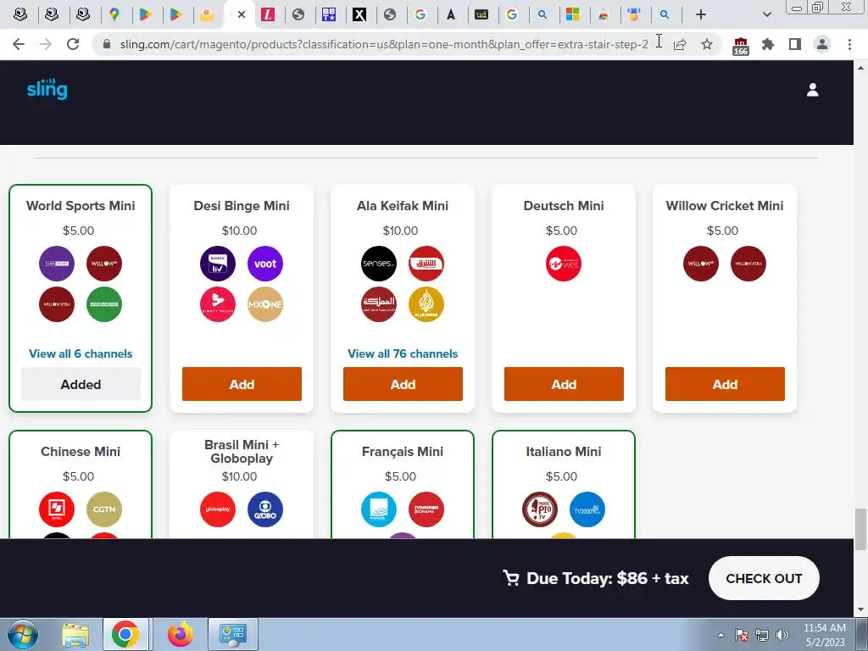The height and width of the screenshot is (651, 868).
Task: Click the Senses channel icon
Action: point(379,264)
